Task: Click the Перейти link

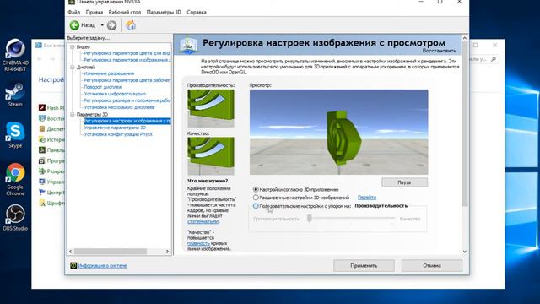Action: [367, 198]
